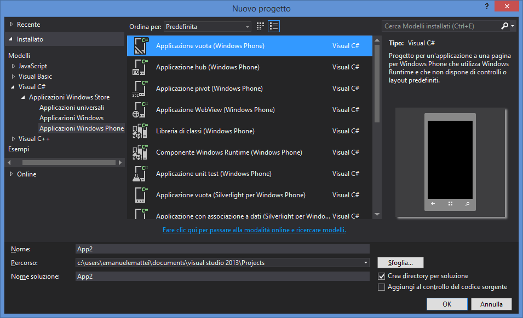523x318 pixels.
Task: Click the category tree scroll right arrow
Action: (x=120, y=163)
